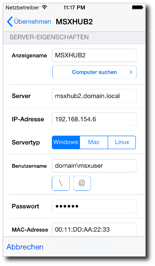Select Mac server type
Image resolution: width=155 pixels, height=266 pixels.
click(94, 142)
